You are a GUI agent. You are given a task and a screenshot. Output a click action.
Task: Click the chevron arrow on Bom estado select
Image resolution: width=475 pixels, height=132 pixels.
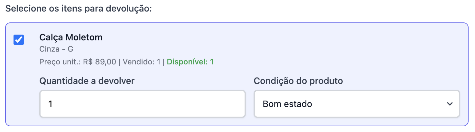tap(450, 104)
